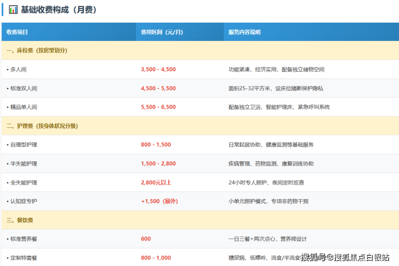Select the 认知症专护 item label
The image size is (399, 266).
click(x=24, y=201)
